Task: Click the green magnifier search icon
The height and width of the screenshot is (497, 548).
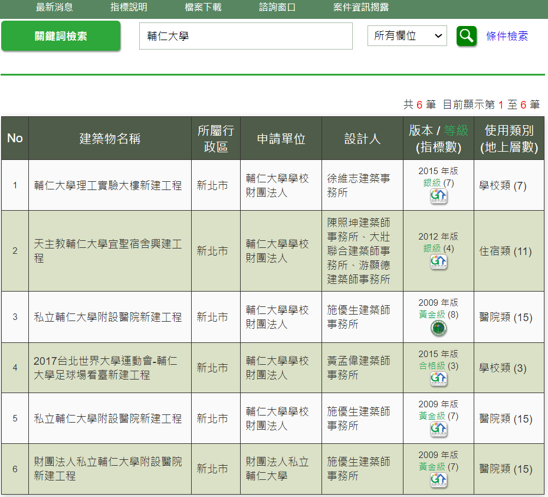Action: (x=466, y=35)
